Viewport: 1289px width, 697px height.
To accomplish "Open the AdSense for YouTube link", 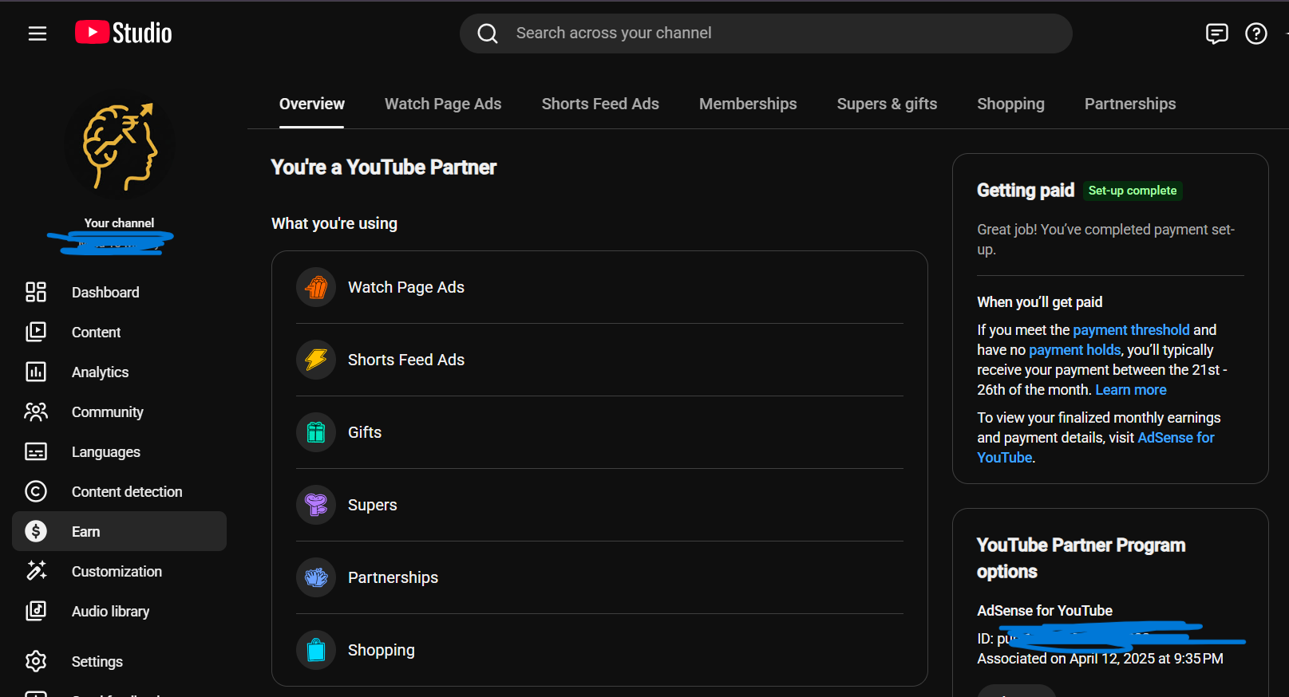I will tap(1176, 437).
